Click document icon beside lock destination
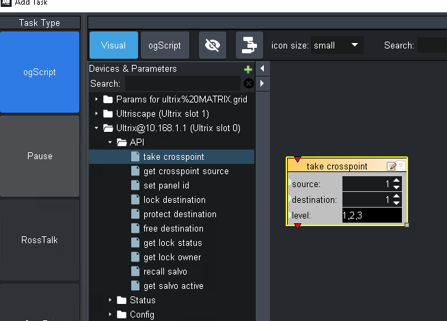447x321 pixels. click(135, 199)
